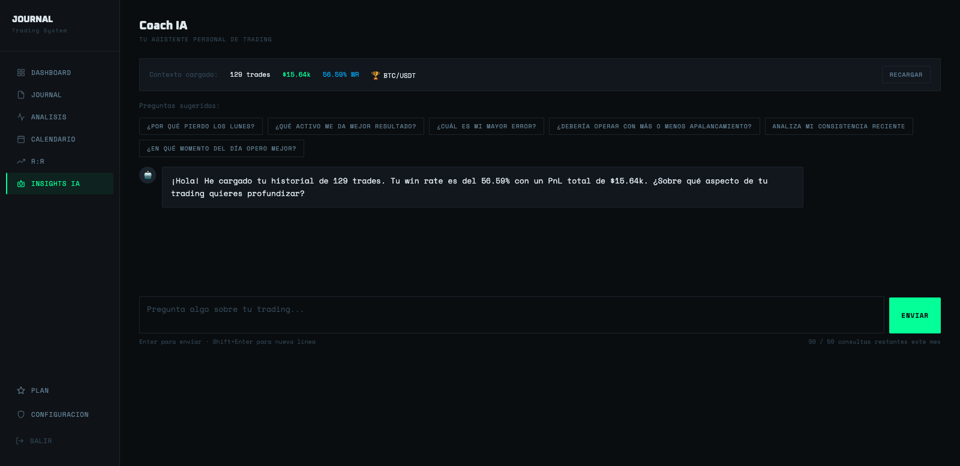Ask "¿Por qué pierdo los lunes?"
960x466 pixels.
201,127
